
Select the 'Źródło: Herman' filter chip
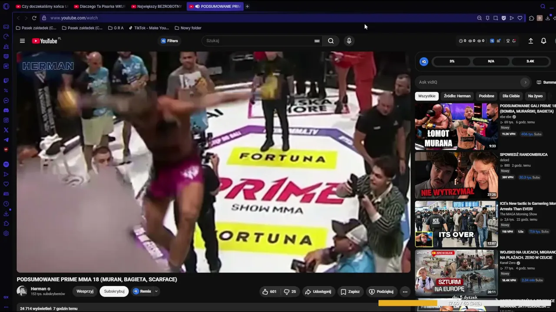[457, 96]
